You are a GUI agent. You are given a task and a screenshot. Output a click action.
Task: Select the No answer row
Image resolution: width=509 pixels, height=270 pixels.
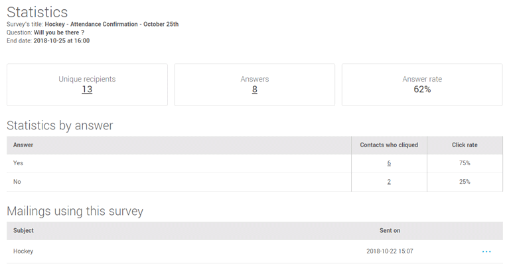255,182
